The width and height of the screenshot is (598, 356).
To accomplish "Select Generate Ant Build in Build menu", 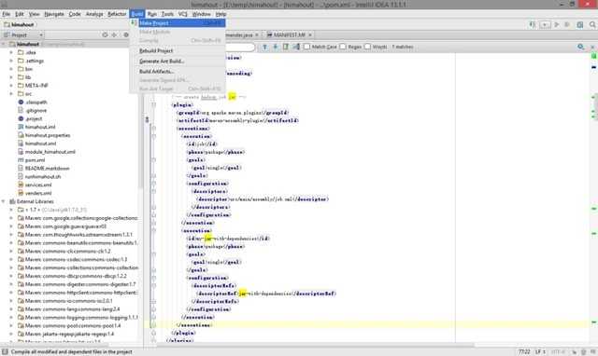I will click(x=178, y=61).
